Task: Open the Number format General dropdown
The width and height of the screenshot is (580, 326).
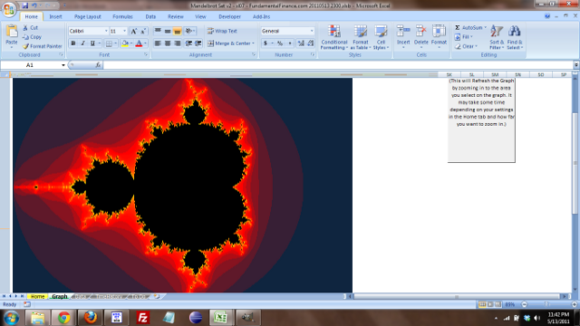Action: (x=312, y=31)
